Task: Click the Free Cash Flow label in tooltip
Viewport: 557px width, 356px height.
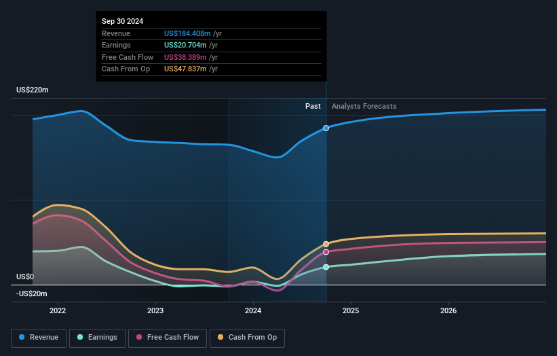Action: (x=128, y=57)
